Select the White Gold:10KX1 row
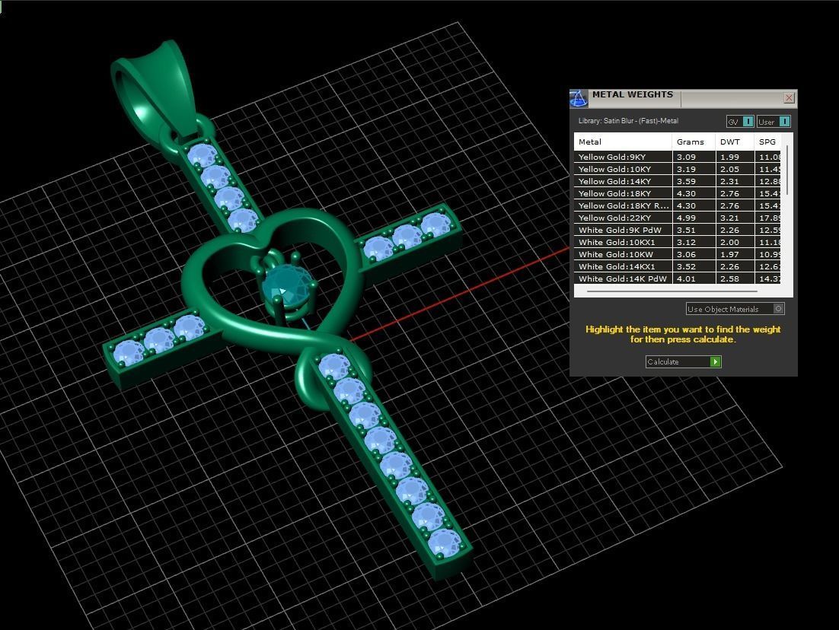 pos(678,242)
